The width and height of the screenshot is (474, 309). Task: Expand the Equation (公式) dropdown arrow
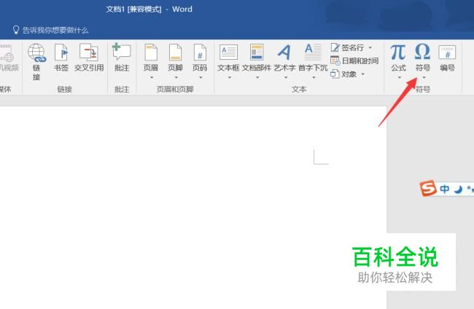click(x=400, y=78)
